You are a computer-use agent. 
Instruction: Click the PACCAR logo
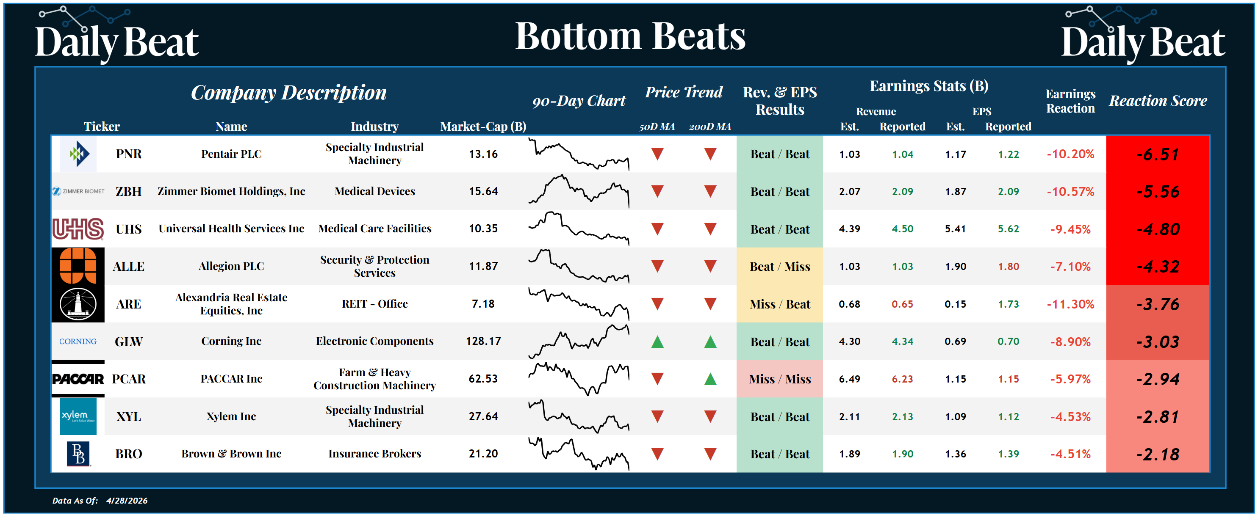(x=78, y=379)
